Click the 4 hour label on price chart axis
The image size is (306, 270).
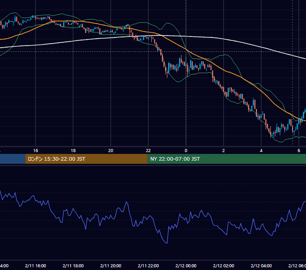261,151
